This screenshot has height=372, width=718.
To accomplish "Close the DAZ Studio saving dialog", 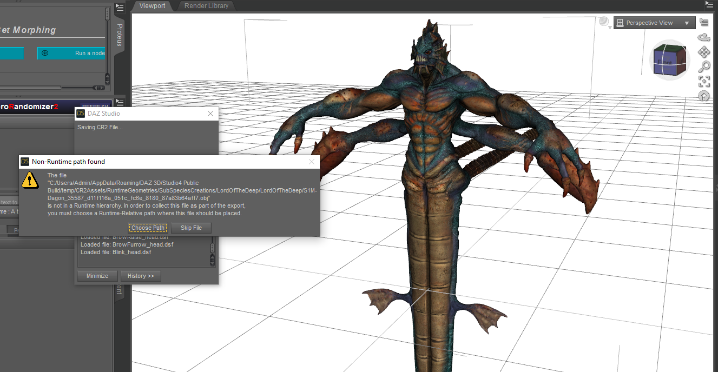I will (210, 114).
